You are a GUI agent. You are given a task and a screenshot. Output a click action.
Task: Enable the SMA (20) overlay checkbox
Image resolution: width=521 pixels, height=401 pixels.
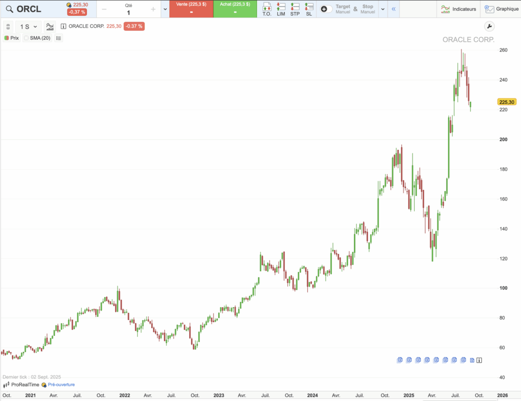(26, 38)
